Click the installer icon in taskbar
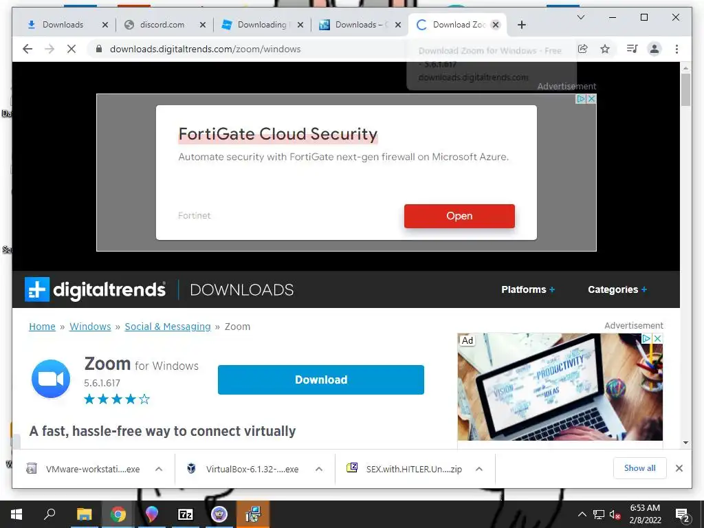Screen dimensions: 704x528 253,514
